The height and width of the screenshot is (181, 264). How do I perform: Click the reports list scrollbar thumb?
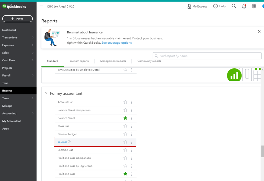(x=262, y=151)
